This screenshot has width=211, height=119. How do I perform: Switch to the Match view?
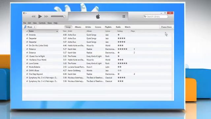[x=128, y=27]
